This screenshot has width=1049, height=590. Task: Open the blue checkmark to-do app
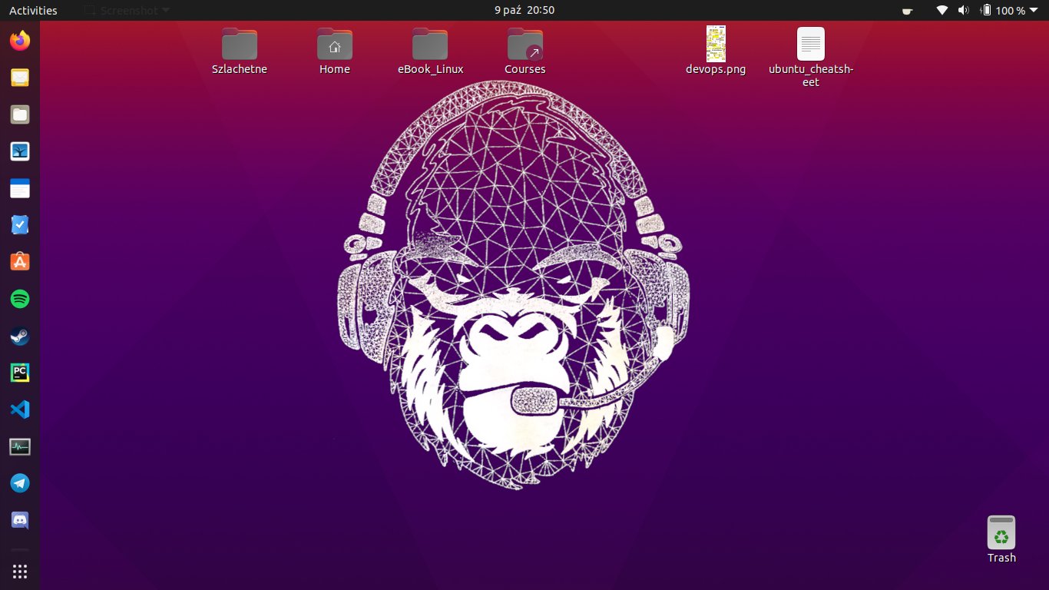[20, 225]
